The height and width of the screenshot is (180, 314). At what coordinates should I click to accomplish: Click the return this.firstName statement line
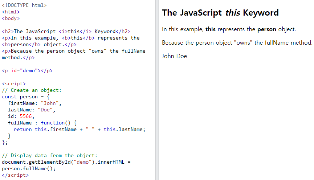(79, 130)
